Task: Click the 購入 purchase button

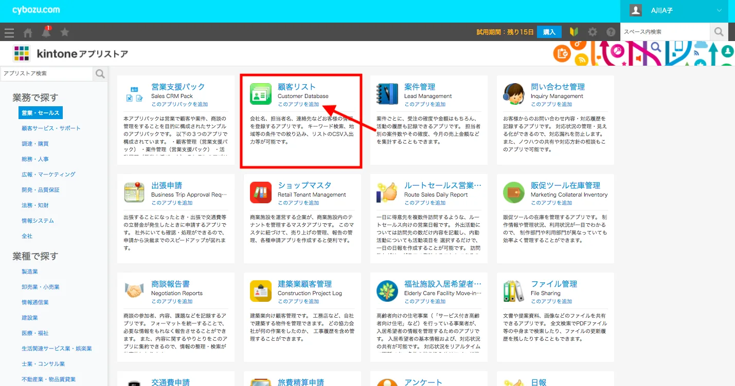Action: pyautogui.click(x=549, y=32)
